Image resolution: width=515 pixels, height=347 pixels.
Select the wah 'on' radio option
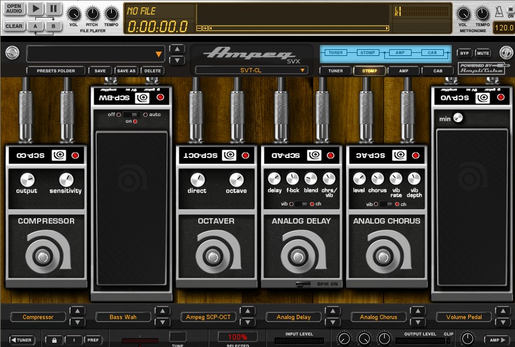click(135, 122)
